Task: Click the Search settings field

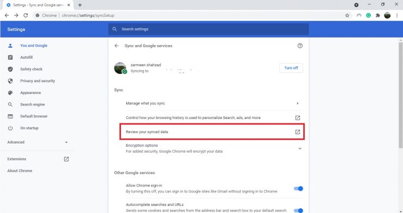Action: 209,29
